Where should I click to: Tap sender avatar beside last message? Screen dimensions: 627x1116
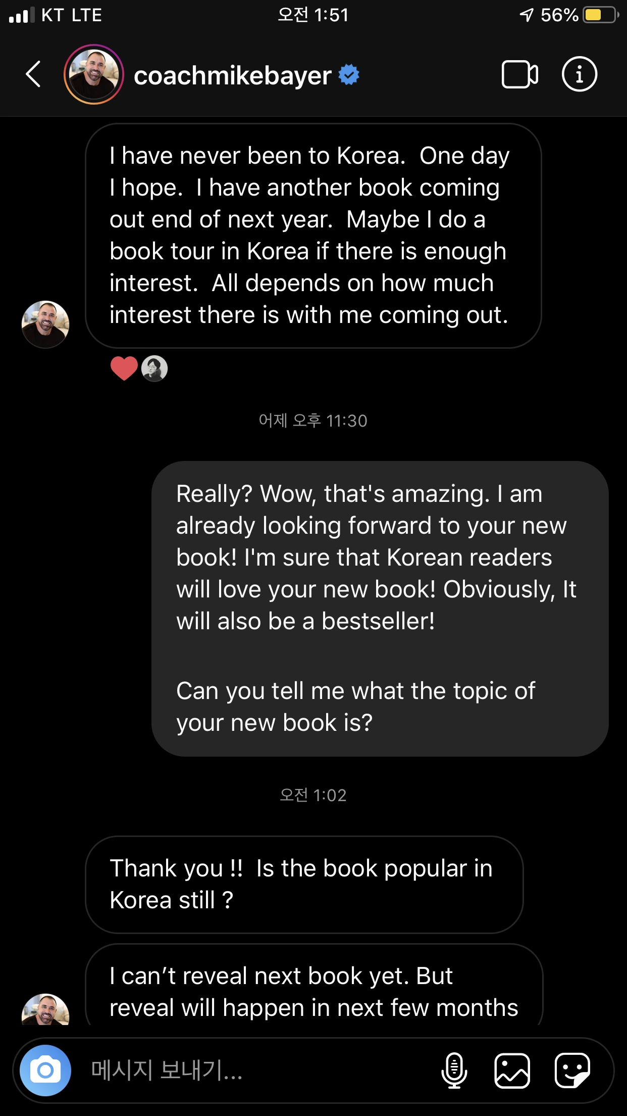coord(45,1010)
